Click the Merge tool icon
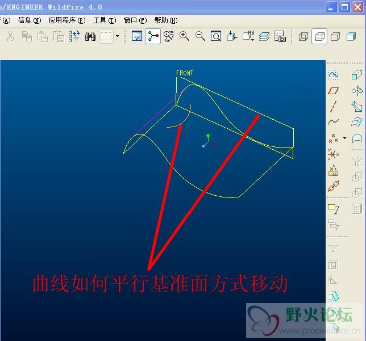 click(357, 178)
